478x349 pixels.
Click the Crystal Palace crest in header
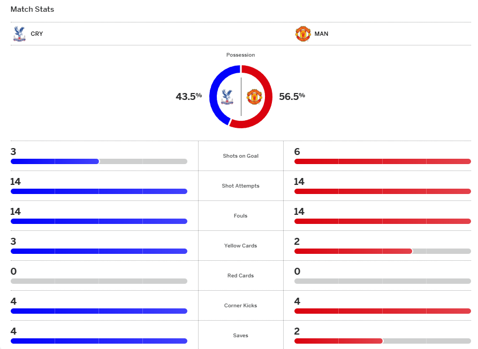(19, 34)
